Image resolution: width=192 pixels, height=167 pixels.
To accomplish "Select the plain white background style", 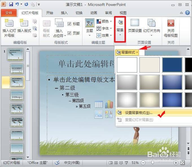I will click(127, 65).
